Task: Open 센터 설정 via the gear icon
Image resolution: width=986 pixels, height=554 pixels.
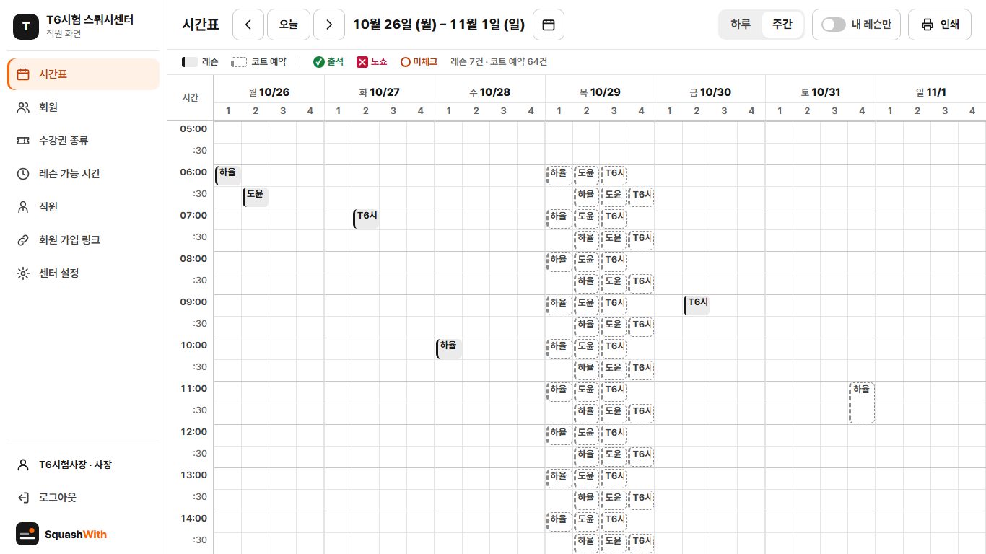Action: [x=23, y=273]
